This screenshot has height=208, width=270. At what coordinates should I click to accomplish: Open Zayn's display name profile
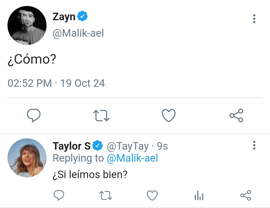64,17
